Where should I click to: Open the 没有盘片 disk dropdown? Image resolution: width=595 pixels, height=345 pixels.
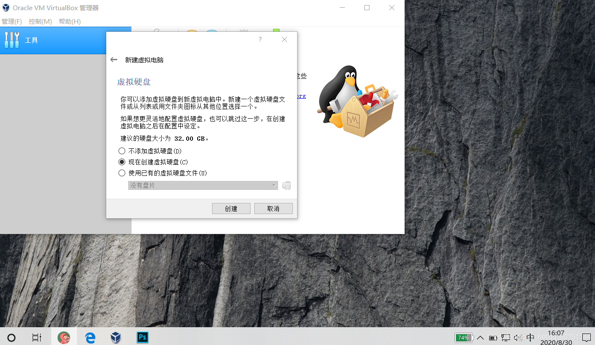(203, 185)
